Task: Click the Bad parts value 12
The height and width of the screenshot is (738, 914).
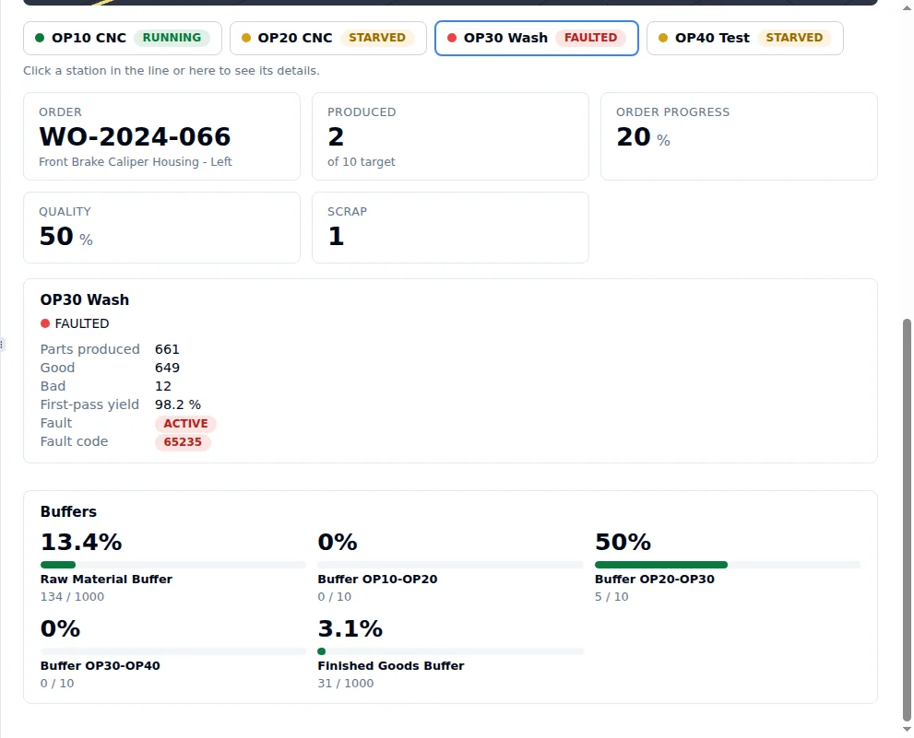Action: 163,387
